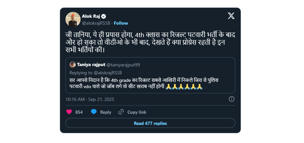304x143 pixels.
Task: Click the Reply text label
Action: click(106, 112)
